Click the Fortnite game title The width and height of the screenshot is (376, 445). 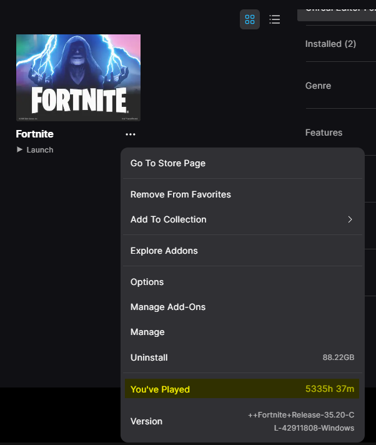(x=34, y=134)
